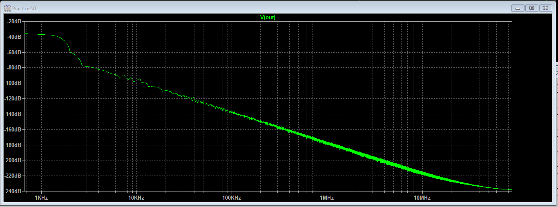Image resolution: width=558 pixels, height=207 pixels.
Task: Click the -180dB vertical axis label
Action: pyautogui.click(x=13, y=145)
